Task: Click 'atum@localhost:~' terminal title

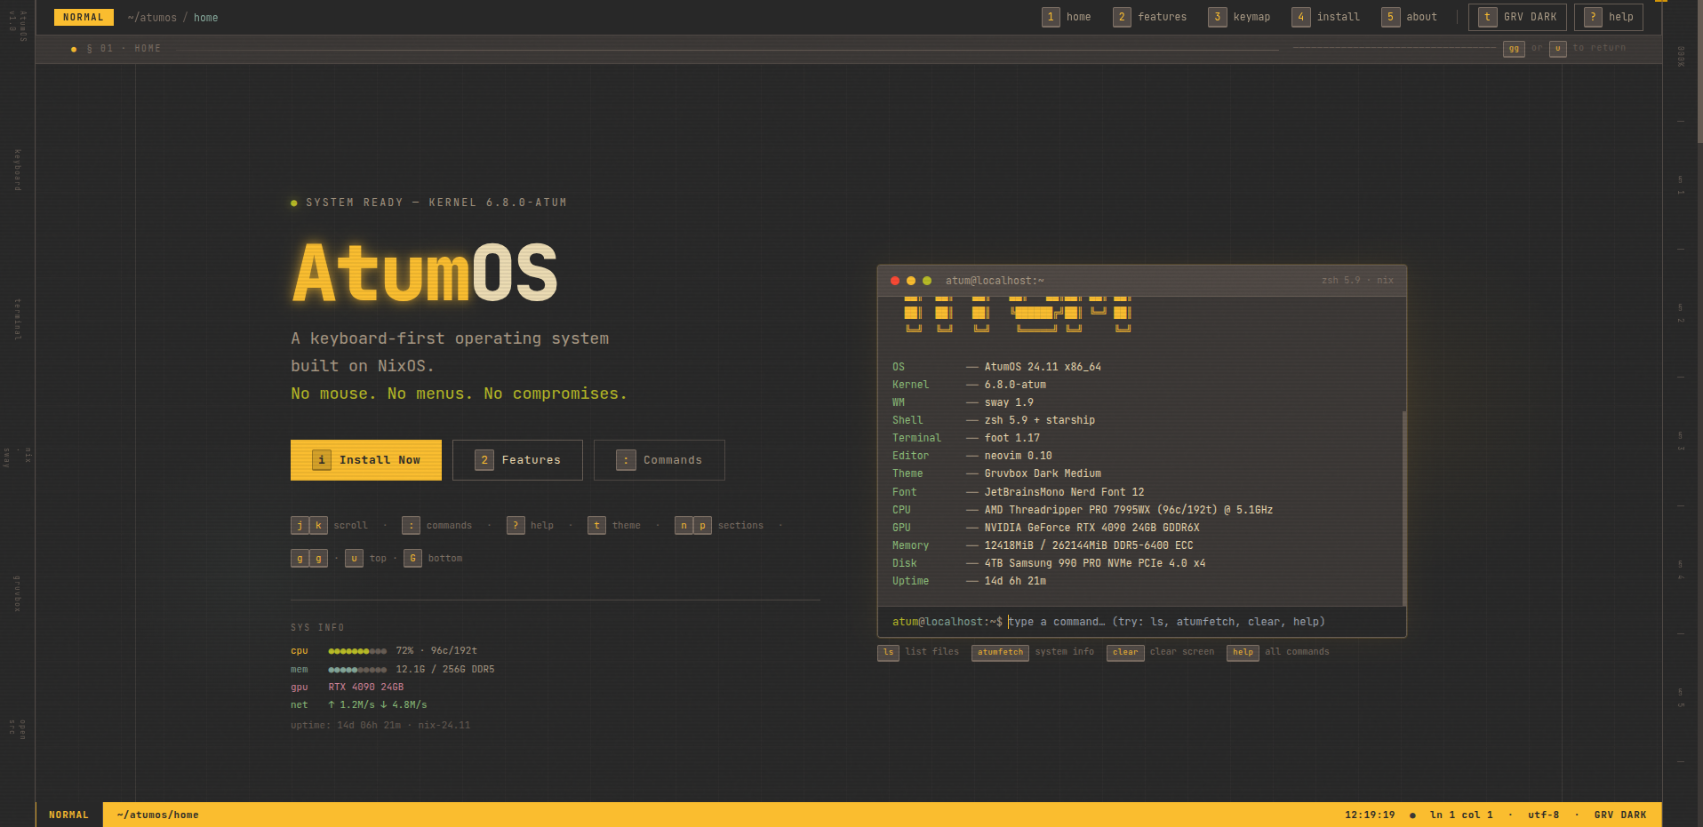Action: coord(995,281)
